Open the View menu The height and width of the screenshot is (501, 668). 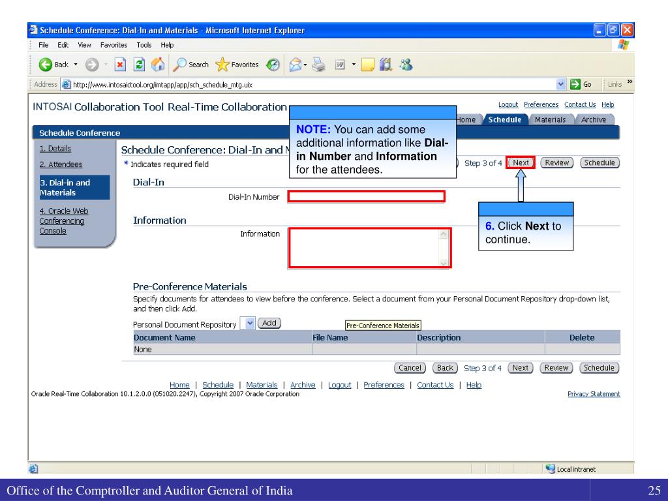coord(84,45)
